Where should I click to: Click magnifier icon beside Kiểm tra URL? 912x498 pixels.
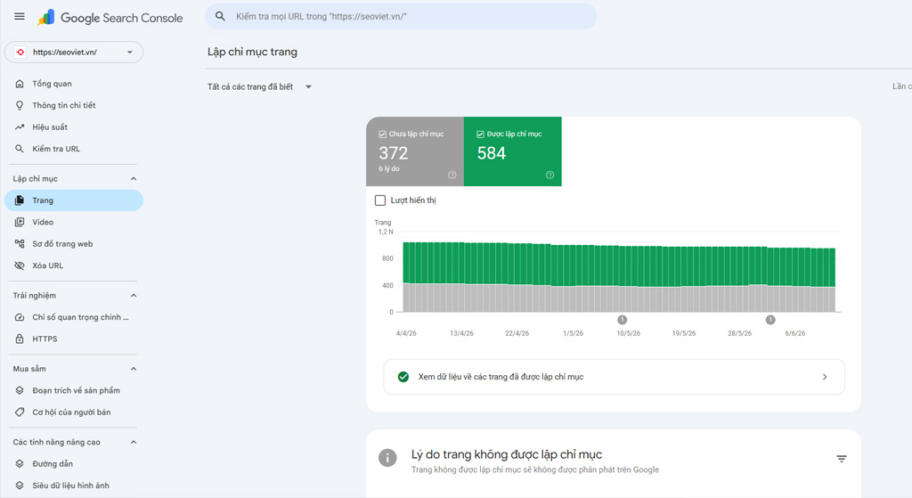point(20,149)
